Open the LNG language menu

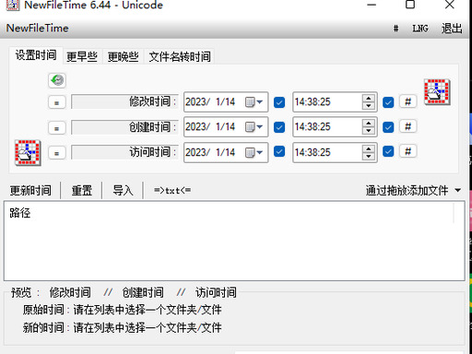point(420,29)
